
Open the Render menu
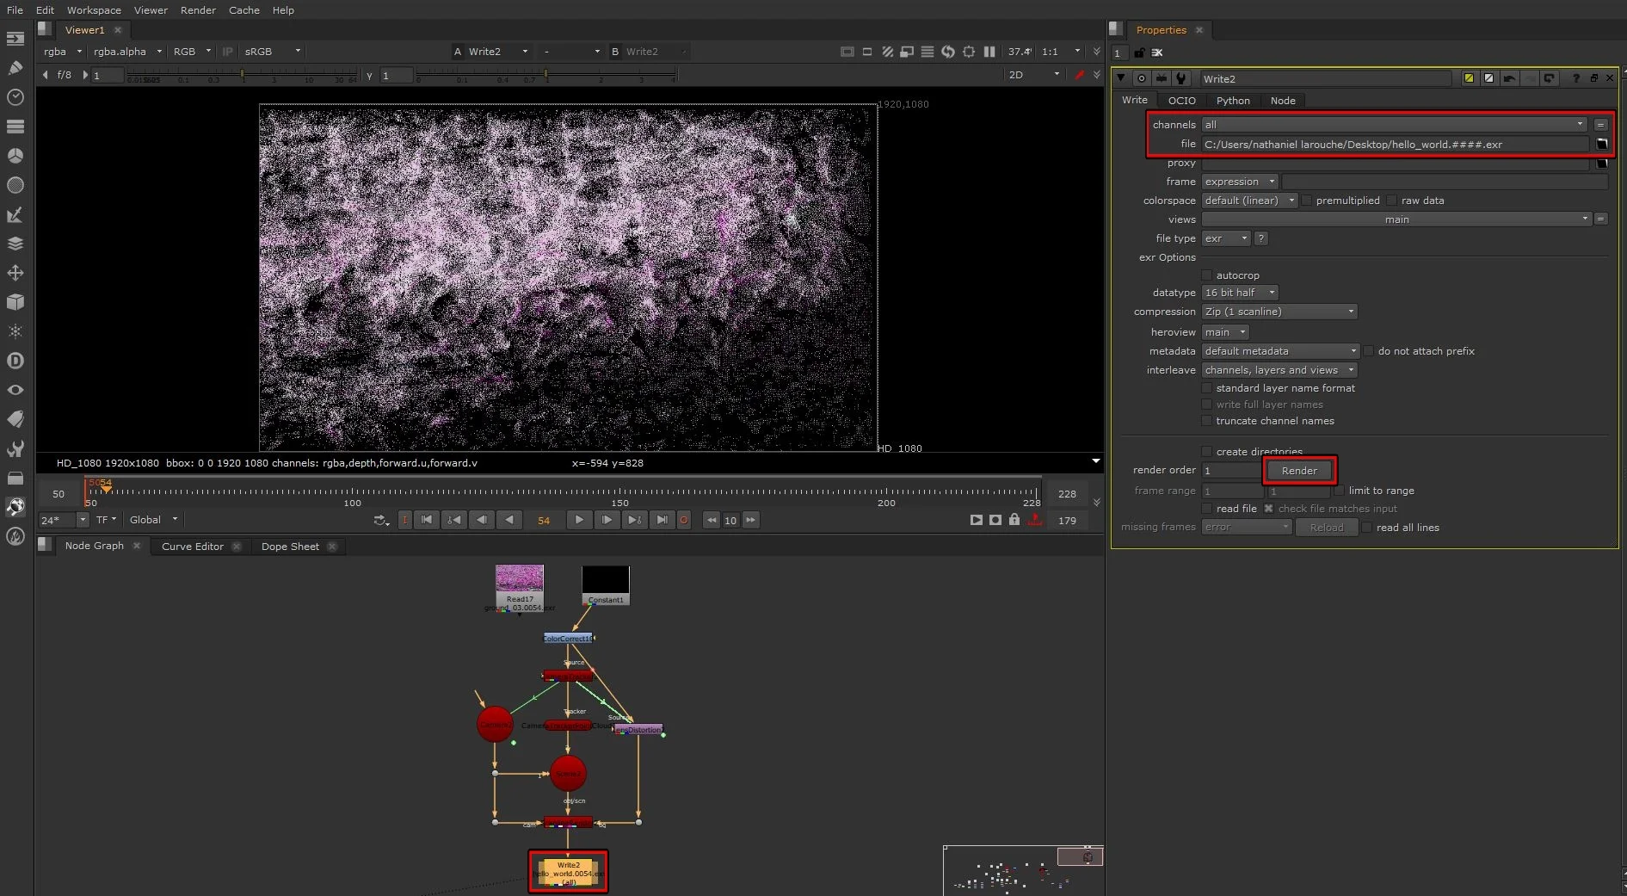pyautogui.click(x=198, y=10)
